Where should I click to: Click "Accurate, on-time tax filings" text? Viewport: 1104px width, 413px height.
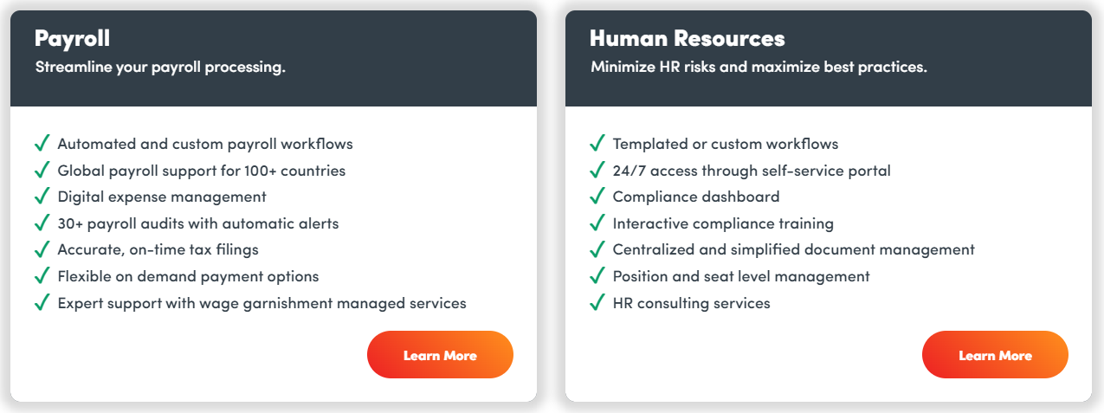[x=158, y=249]
